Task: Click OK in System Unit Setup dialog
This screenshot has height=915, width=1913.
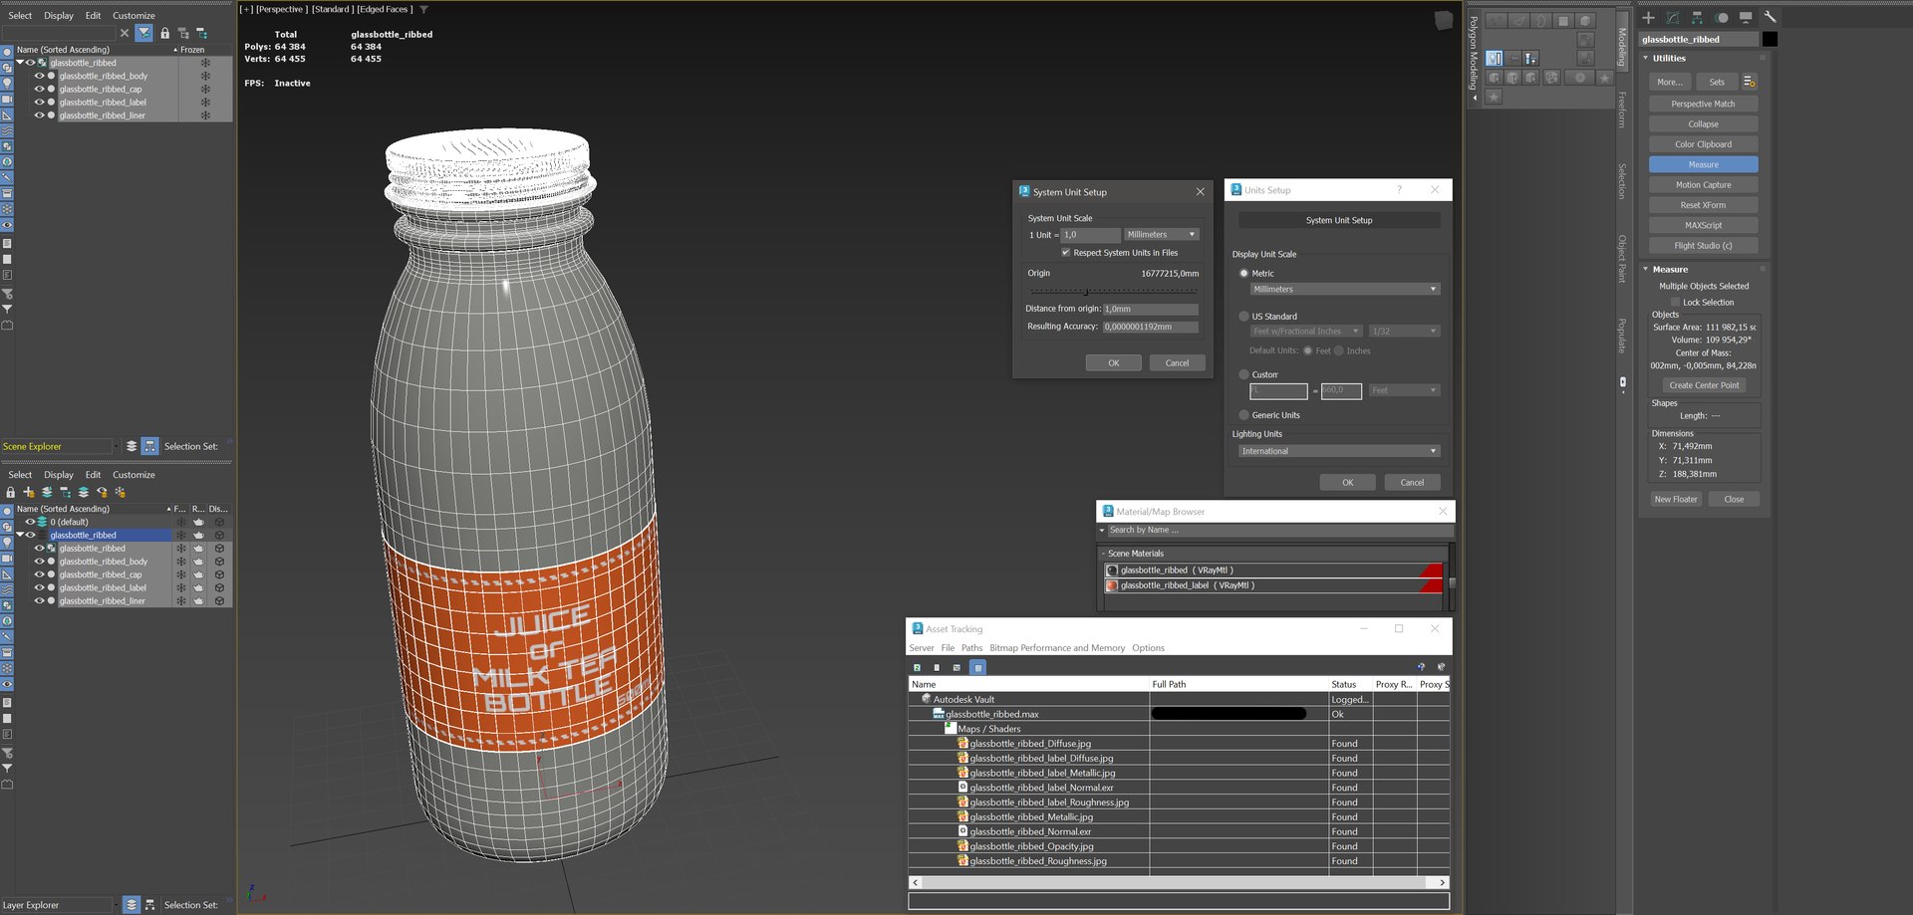Action: point(1114,363)
